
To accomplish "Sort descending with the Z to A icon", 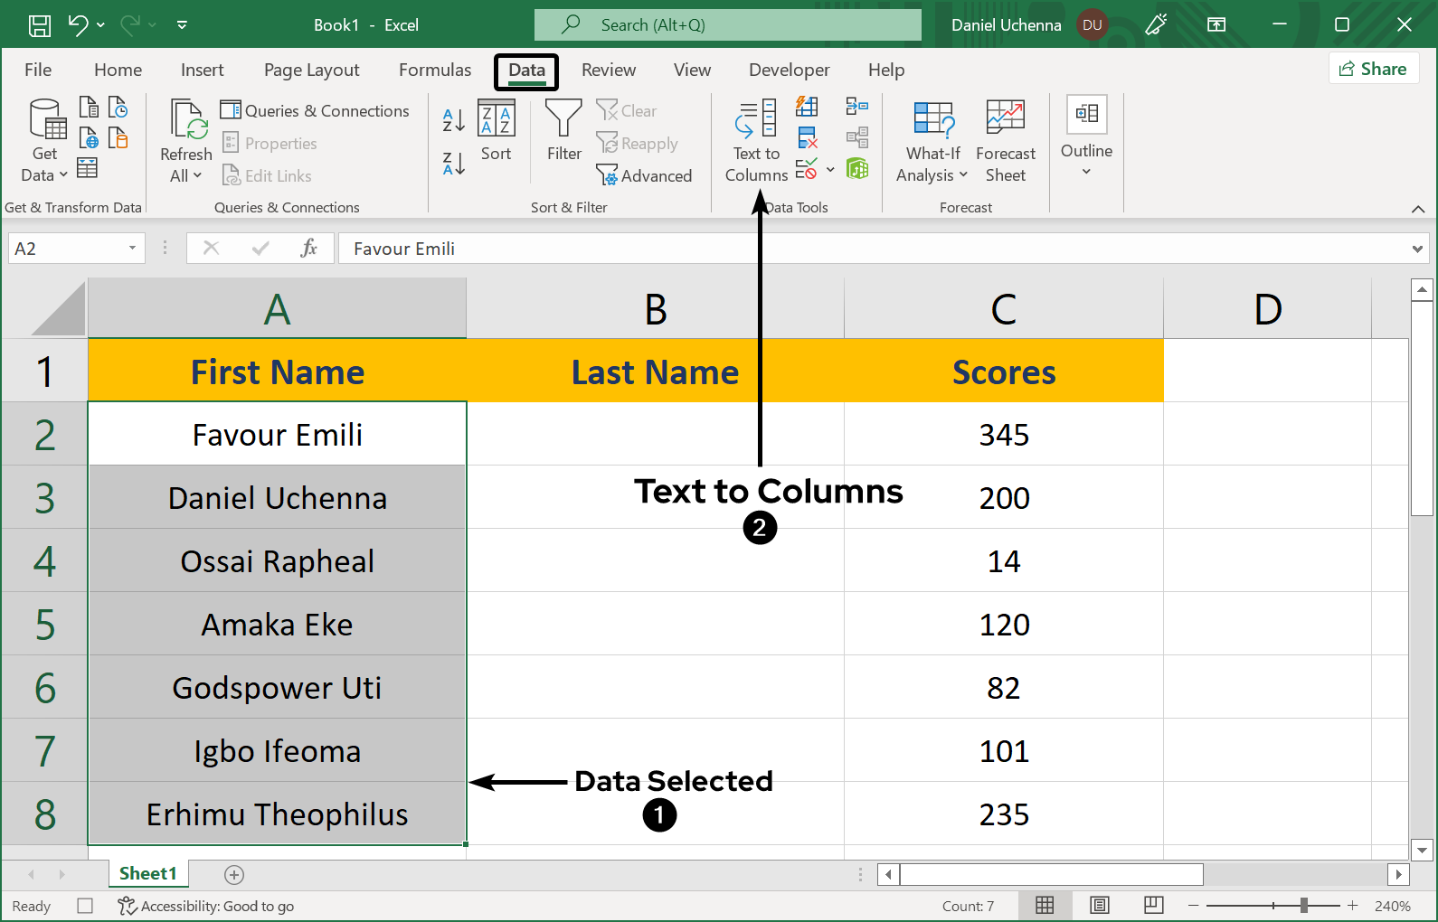I will [454, 164].
